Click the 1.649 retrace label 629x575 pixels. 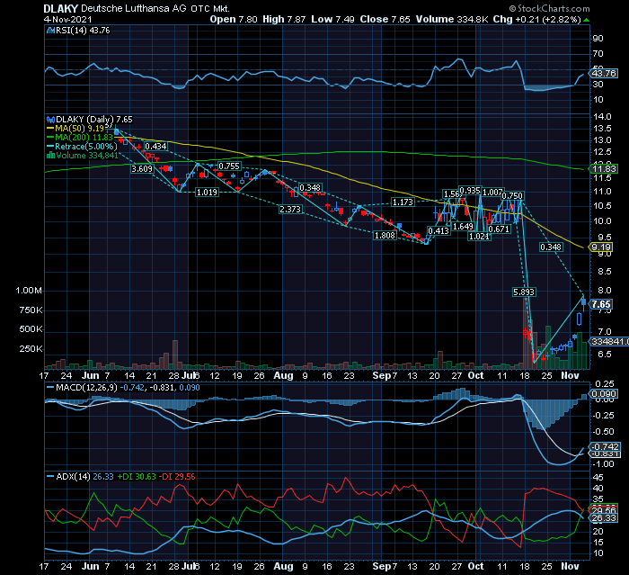pos(463,227)
